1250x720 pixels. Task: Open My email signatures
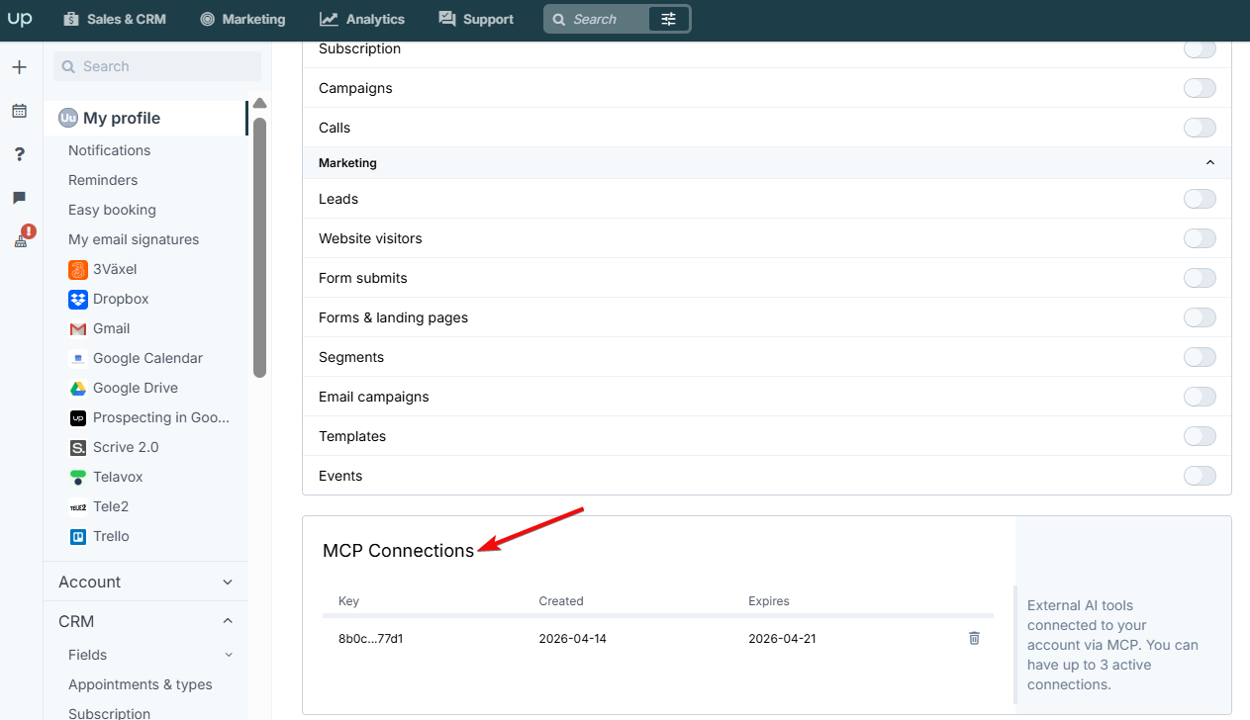(x=134, y=239)
